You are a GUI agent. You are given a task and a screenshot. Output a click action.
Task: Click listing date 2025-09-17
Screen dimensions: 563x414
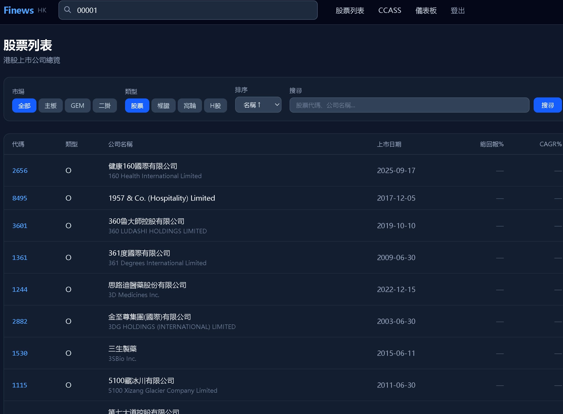[396, 171]
